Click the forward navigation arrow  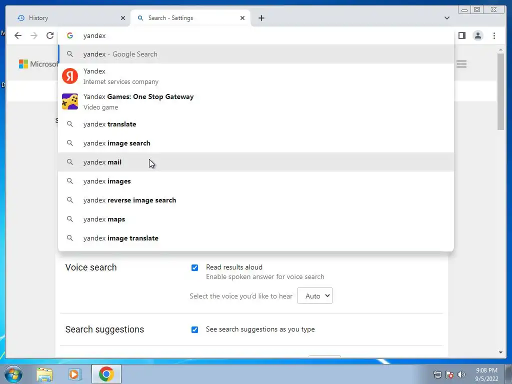(x=34, y=35)
